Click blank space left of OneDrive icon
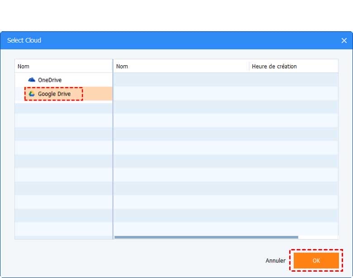353x278 pixels. point(21,80)
